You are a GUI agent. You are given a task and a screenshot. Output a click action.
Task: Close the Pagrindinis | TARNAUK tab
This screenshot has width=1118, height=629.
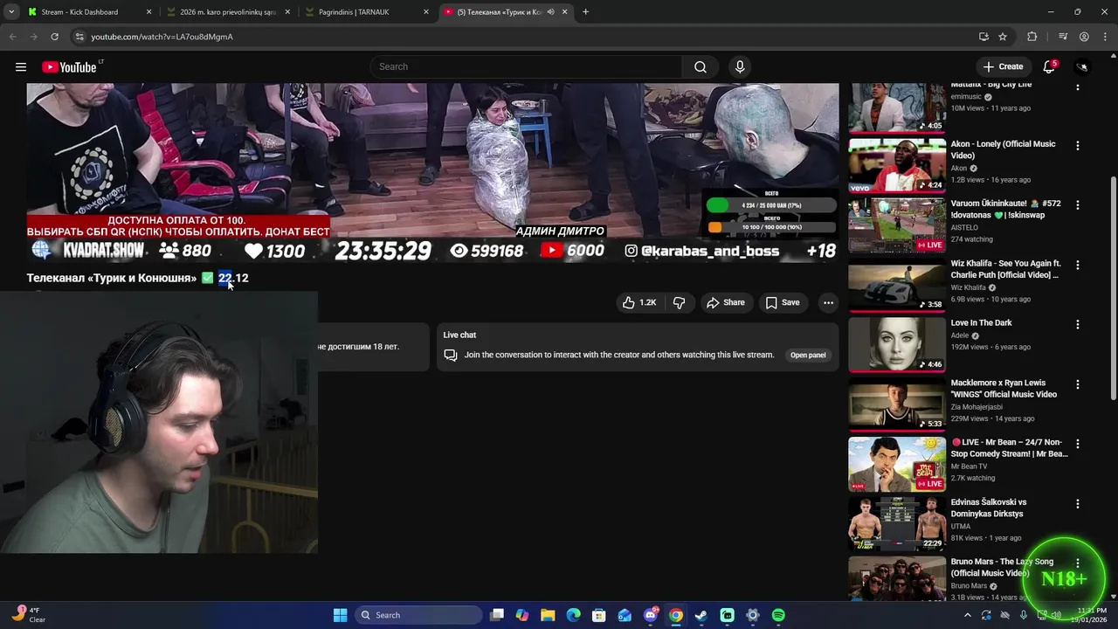(426, 12)
